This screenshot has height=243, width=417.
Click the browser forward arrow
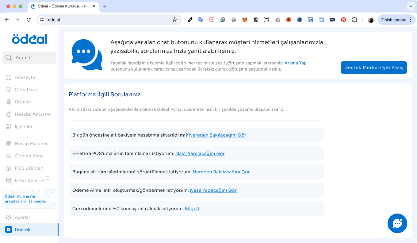coord(18,20)
